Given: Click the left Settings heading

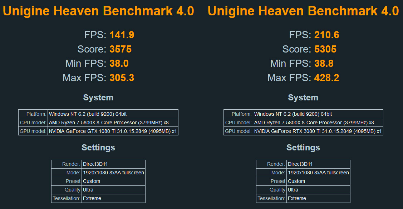Looking at the screenshot, I should 98,148.
